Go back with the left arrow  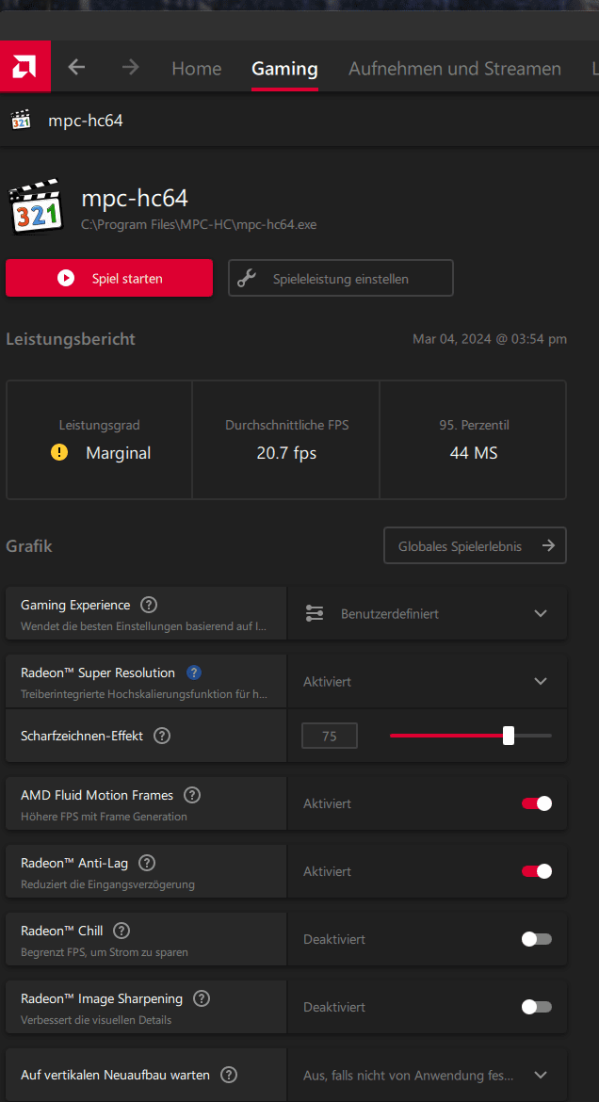click(76, 68)
